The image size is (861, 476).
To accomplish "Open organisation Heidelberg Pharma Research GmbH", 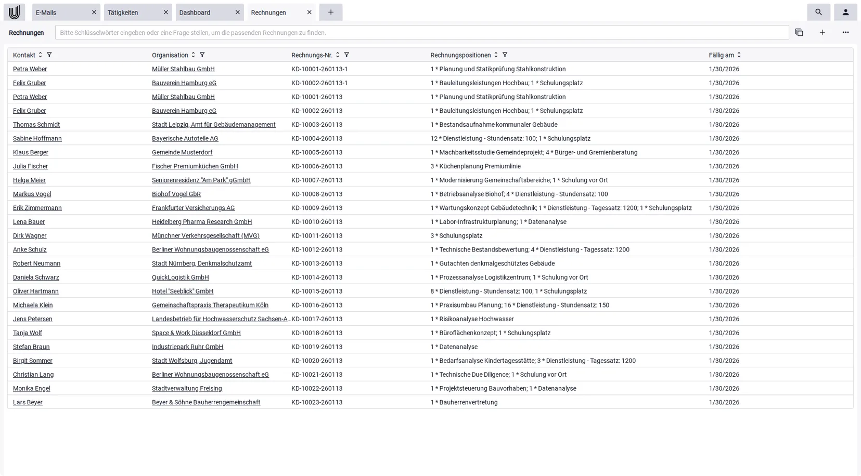I will 202,222.
